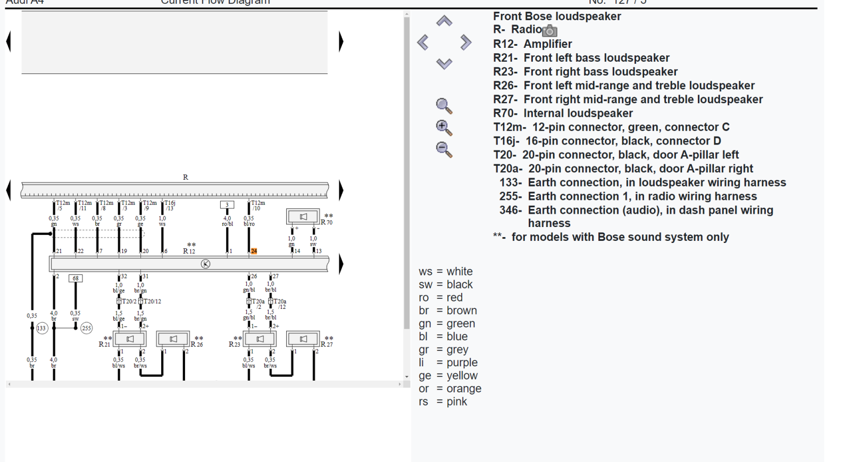Click the up navigation chevron arrow
Screen dimensions: 851x462
coord(444,21)
